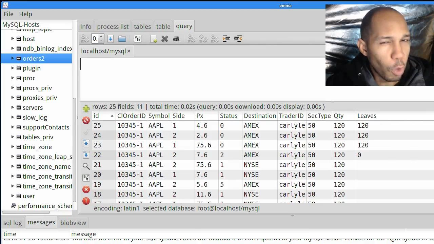Click the indent lines icon in the toolbar
Image resolution: width=434 pixels, height=244 pixels.
226,39
